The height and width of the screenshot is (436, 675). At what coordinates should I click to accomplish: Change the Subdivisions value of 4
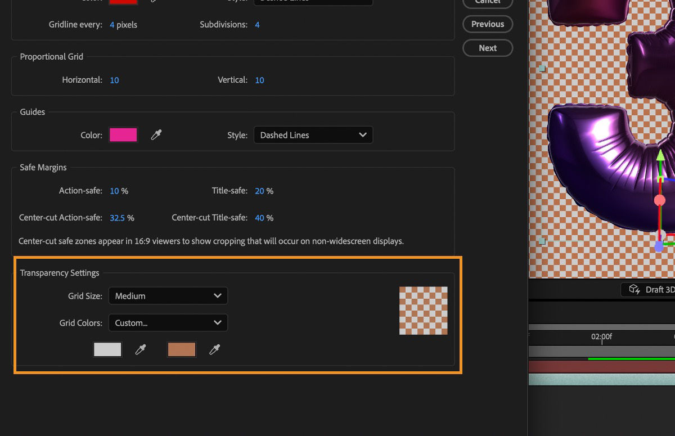click(257, 24)
